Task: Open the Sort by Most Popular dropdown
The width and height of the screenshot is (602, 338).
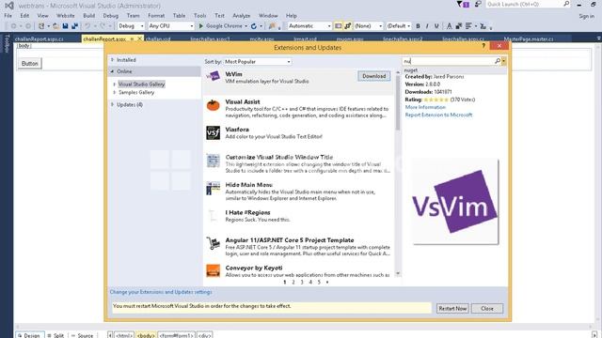Action: coord(258,62)
